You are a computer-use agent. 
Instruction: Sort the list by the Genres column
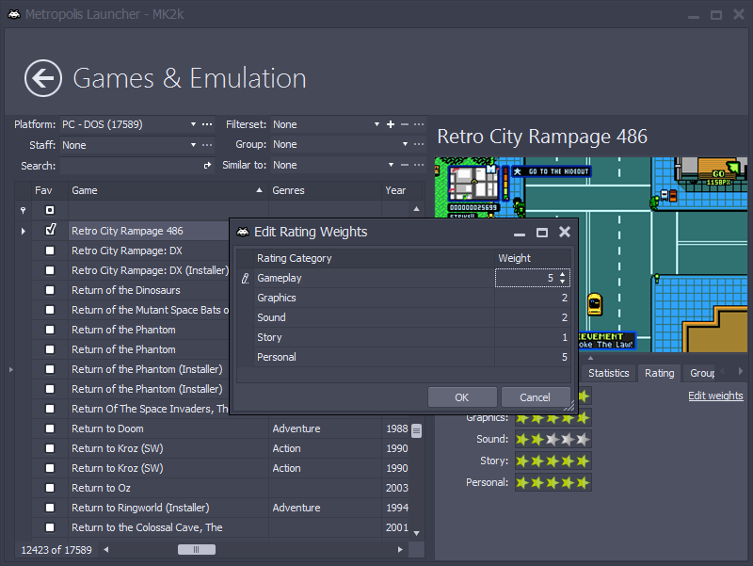click(325, 190)
